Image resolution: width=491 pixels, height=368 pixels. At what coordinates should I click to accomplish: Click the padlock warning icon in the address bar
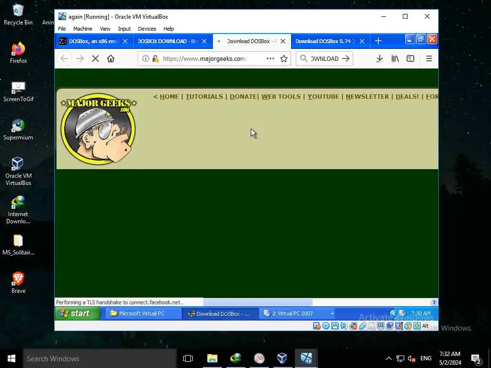(x=156, y=58)
